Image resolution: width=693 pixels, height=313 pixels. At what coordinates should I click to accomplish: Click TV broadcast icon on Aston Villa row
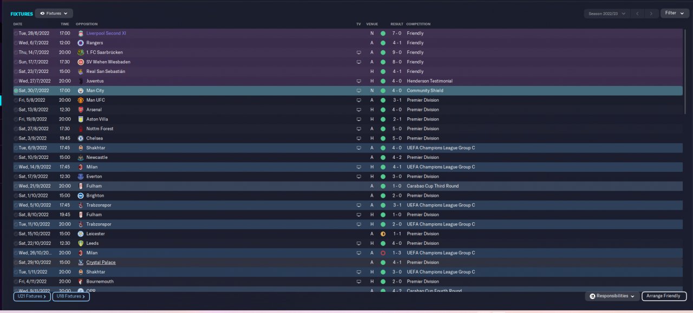click(x=358, y=119)
